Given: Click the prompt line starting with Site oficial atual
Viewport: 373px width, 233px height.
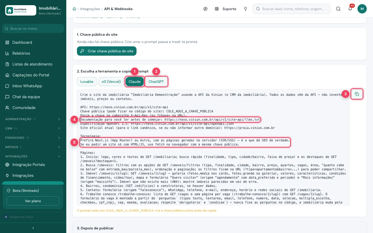Looking at the screenshot, I should pyautogui.click(x=178, y=128).
